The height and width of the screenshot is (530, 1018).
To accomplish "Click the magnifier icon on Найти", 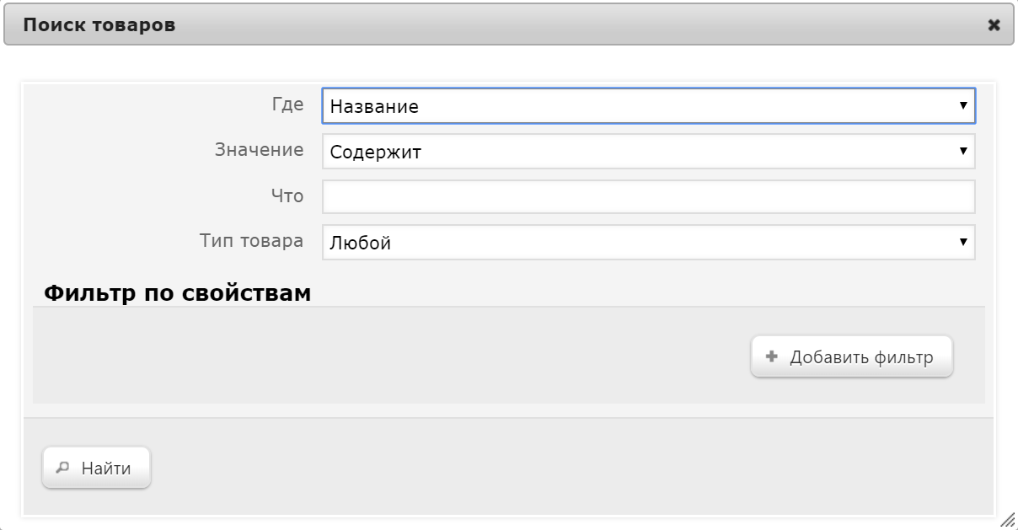I will [62, 468].
